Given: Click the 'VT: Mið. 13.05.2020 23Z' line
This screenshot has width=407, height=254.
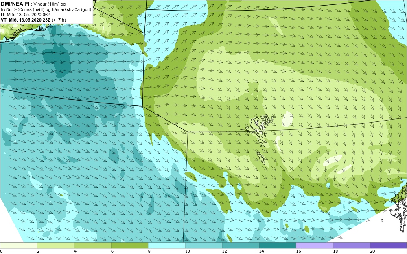Looking at the screenshot, I should pos(26,20).
